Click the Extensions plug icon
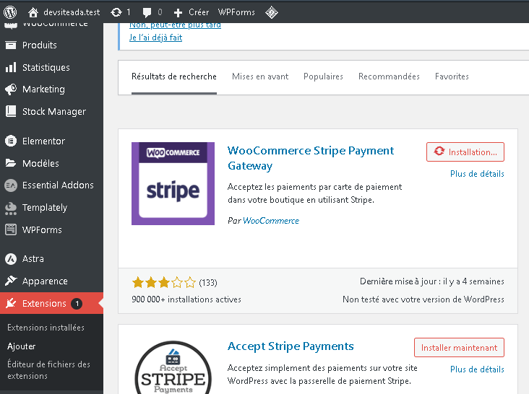529x394 pixels. [x=11, y=303]
